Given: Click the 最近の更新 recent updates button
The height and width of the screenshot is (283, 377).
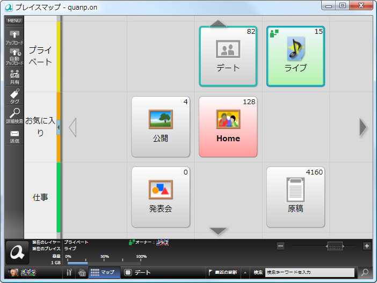Looking at the screenshot, I should [223, 272].
